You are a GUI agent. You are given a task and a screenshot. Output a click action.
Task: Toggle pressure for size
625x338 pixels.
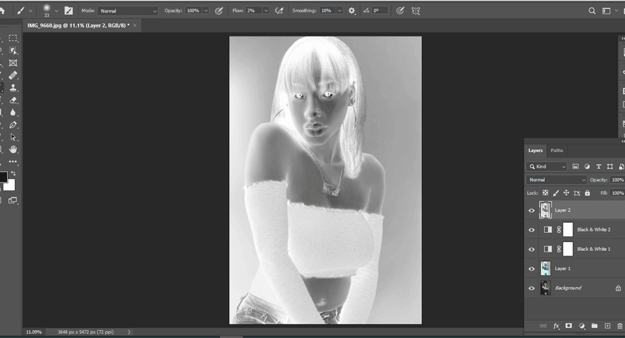400,11
